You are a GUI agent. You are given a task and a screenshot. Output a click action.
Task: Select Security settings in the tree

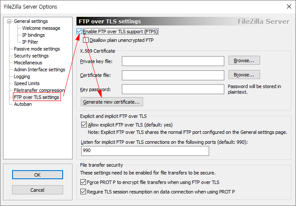click(x=31, y=56)
